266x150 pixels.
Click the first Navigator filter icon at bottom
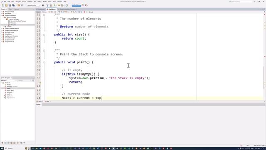[x=2, y=142]
